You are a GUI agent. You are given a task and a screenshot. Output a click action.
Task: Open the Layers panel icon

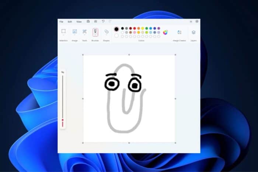pyautogui.click(x=193, y=32)
